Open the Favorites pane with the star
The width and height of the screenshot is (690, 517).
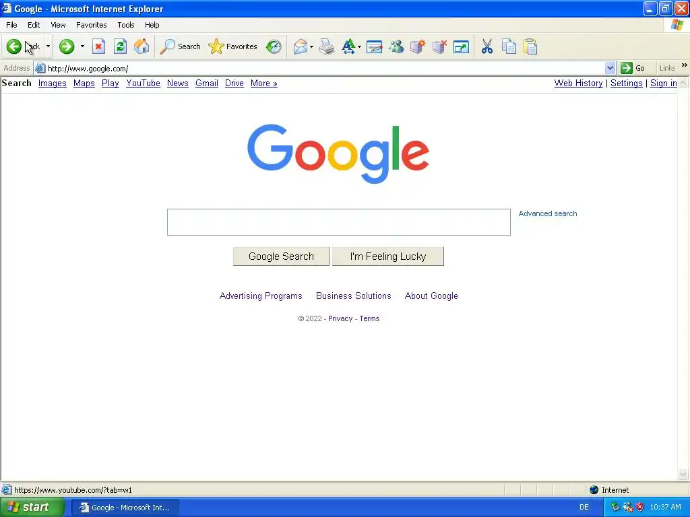(232, 46)
